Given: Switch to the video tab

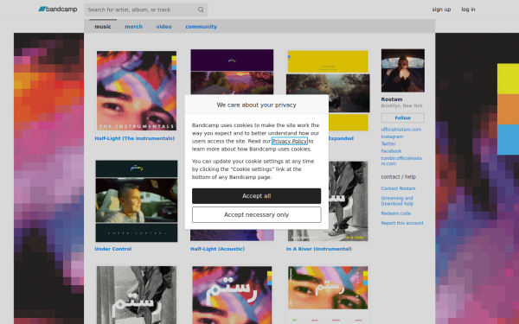Looking at the screenshot, I should [163, 27].
